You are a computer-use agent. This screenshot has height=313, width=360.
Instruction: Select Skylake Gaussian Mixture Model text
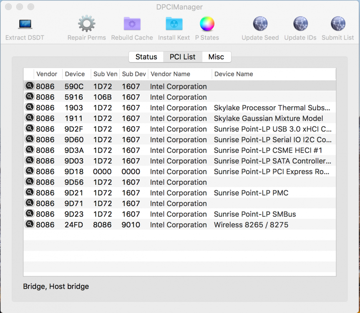268,118
